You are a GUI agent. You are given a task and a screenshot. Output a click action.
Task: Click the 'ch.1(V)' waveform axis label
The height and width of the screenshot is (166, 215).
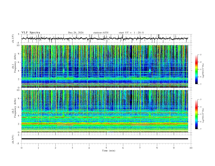click(13, 39)
